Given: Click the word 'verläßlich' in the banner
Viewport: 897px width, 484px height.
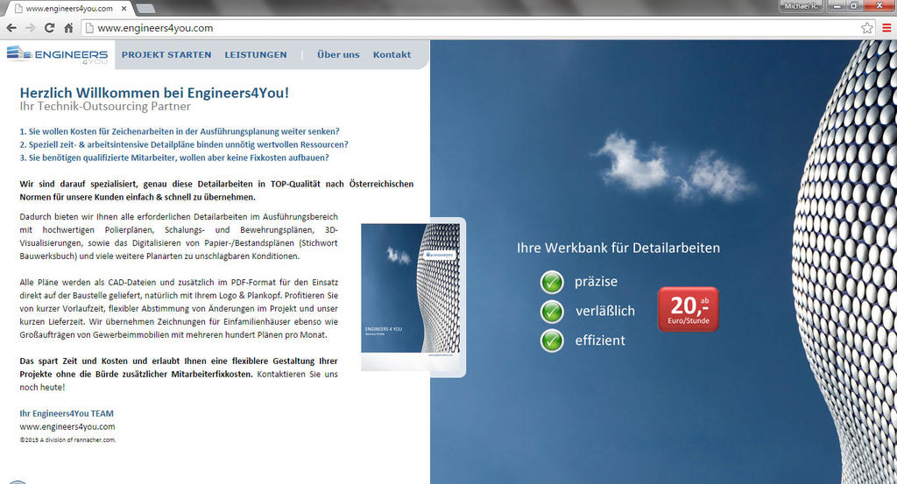Looking at the screenshot, I should click(605, 312).
